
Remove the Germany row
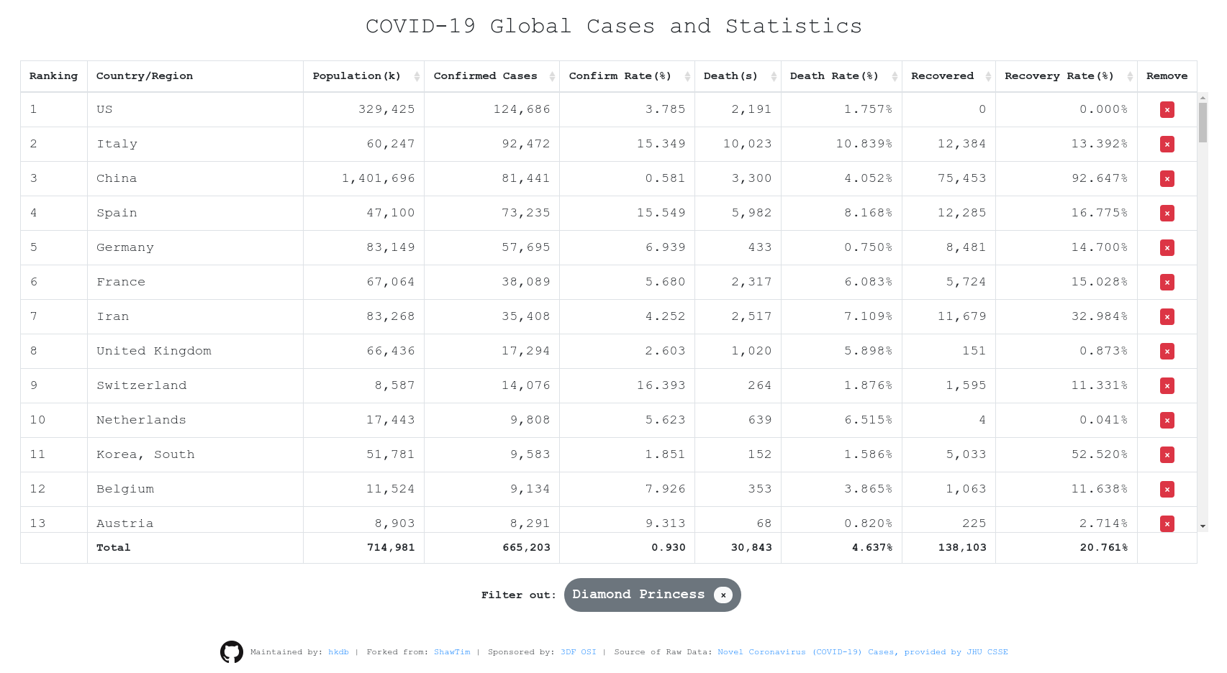pos(1167,247)
